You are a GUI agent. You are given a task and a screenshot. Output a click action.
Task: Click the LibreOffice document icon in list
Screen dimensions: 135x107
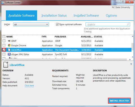click(x=9, y=50)
